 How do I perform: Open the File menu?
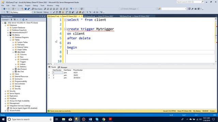3,5
